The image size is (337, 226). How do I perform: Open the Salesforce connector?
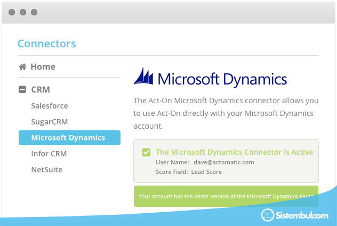click(x=50, y=106)
